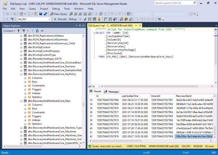Open the Activity Monitor icon in Object Explorer

(42, 31)
